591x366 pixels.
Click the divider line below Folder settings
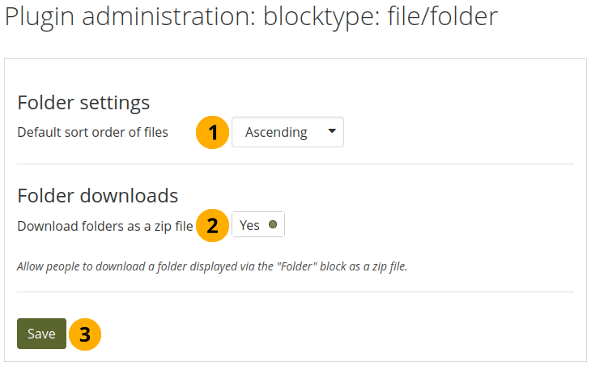295,164
